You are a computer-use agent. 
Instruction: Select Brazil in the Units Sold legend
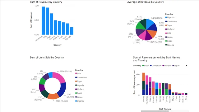click(79, 93)
